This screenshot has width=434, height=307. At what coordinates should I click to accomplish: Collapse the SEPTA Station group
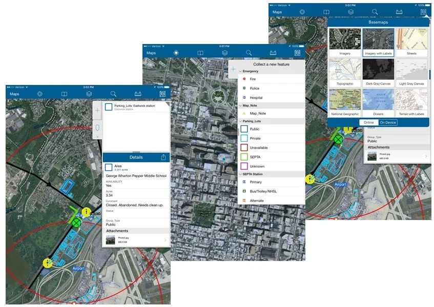tap(240, 174)
